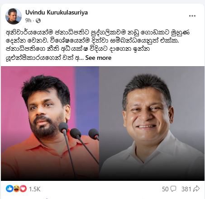Open Uvindu Kurukulasuriya's round profile picture
205x199 pixels.
click(14, 16)
